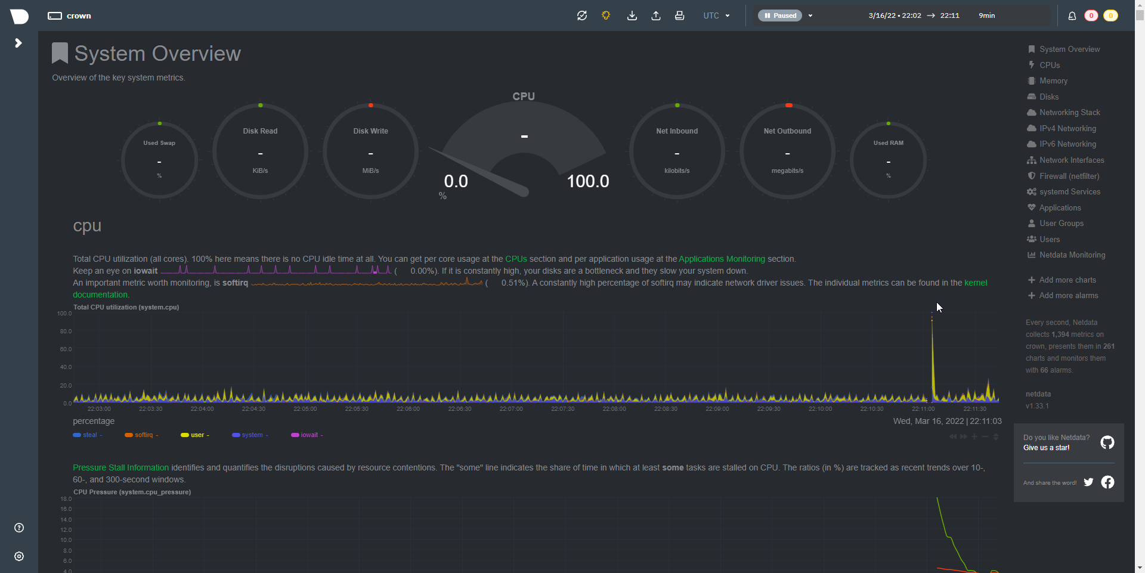The image size is (1145, 573).
Task: Toggle the Paused playback button
Action: point(780,16)
